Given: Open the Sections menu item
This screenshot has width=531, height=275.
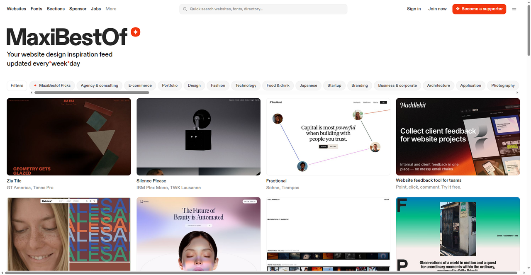Looking at the screenshot, I should pyautogui.click(x=56, y=9).
